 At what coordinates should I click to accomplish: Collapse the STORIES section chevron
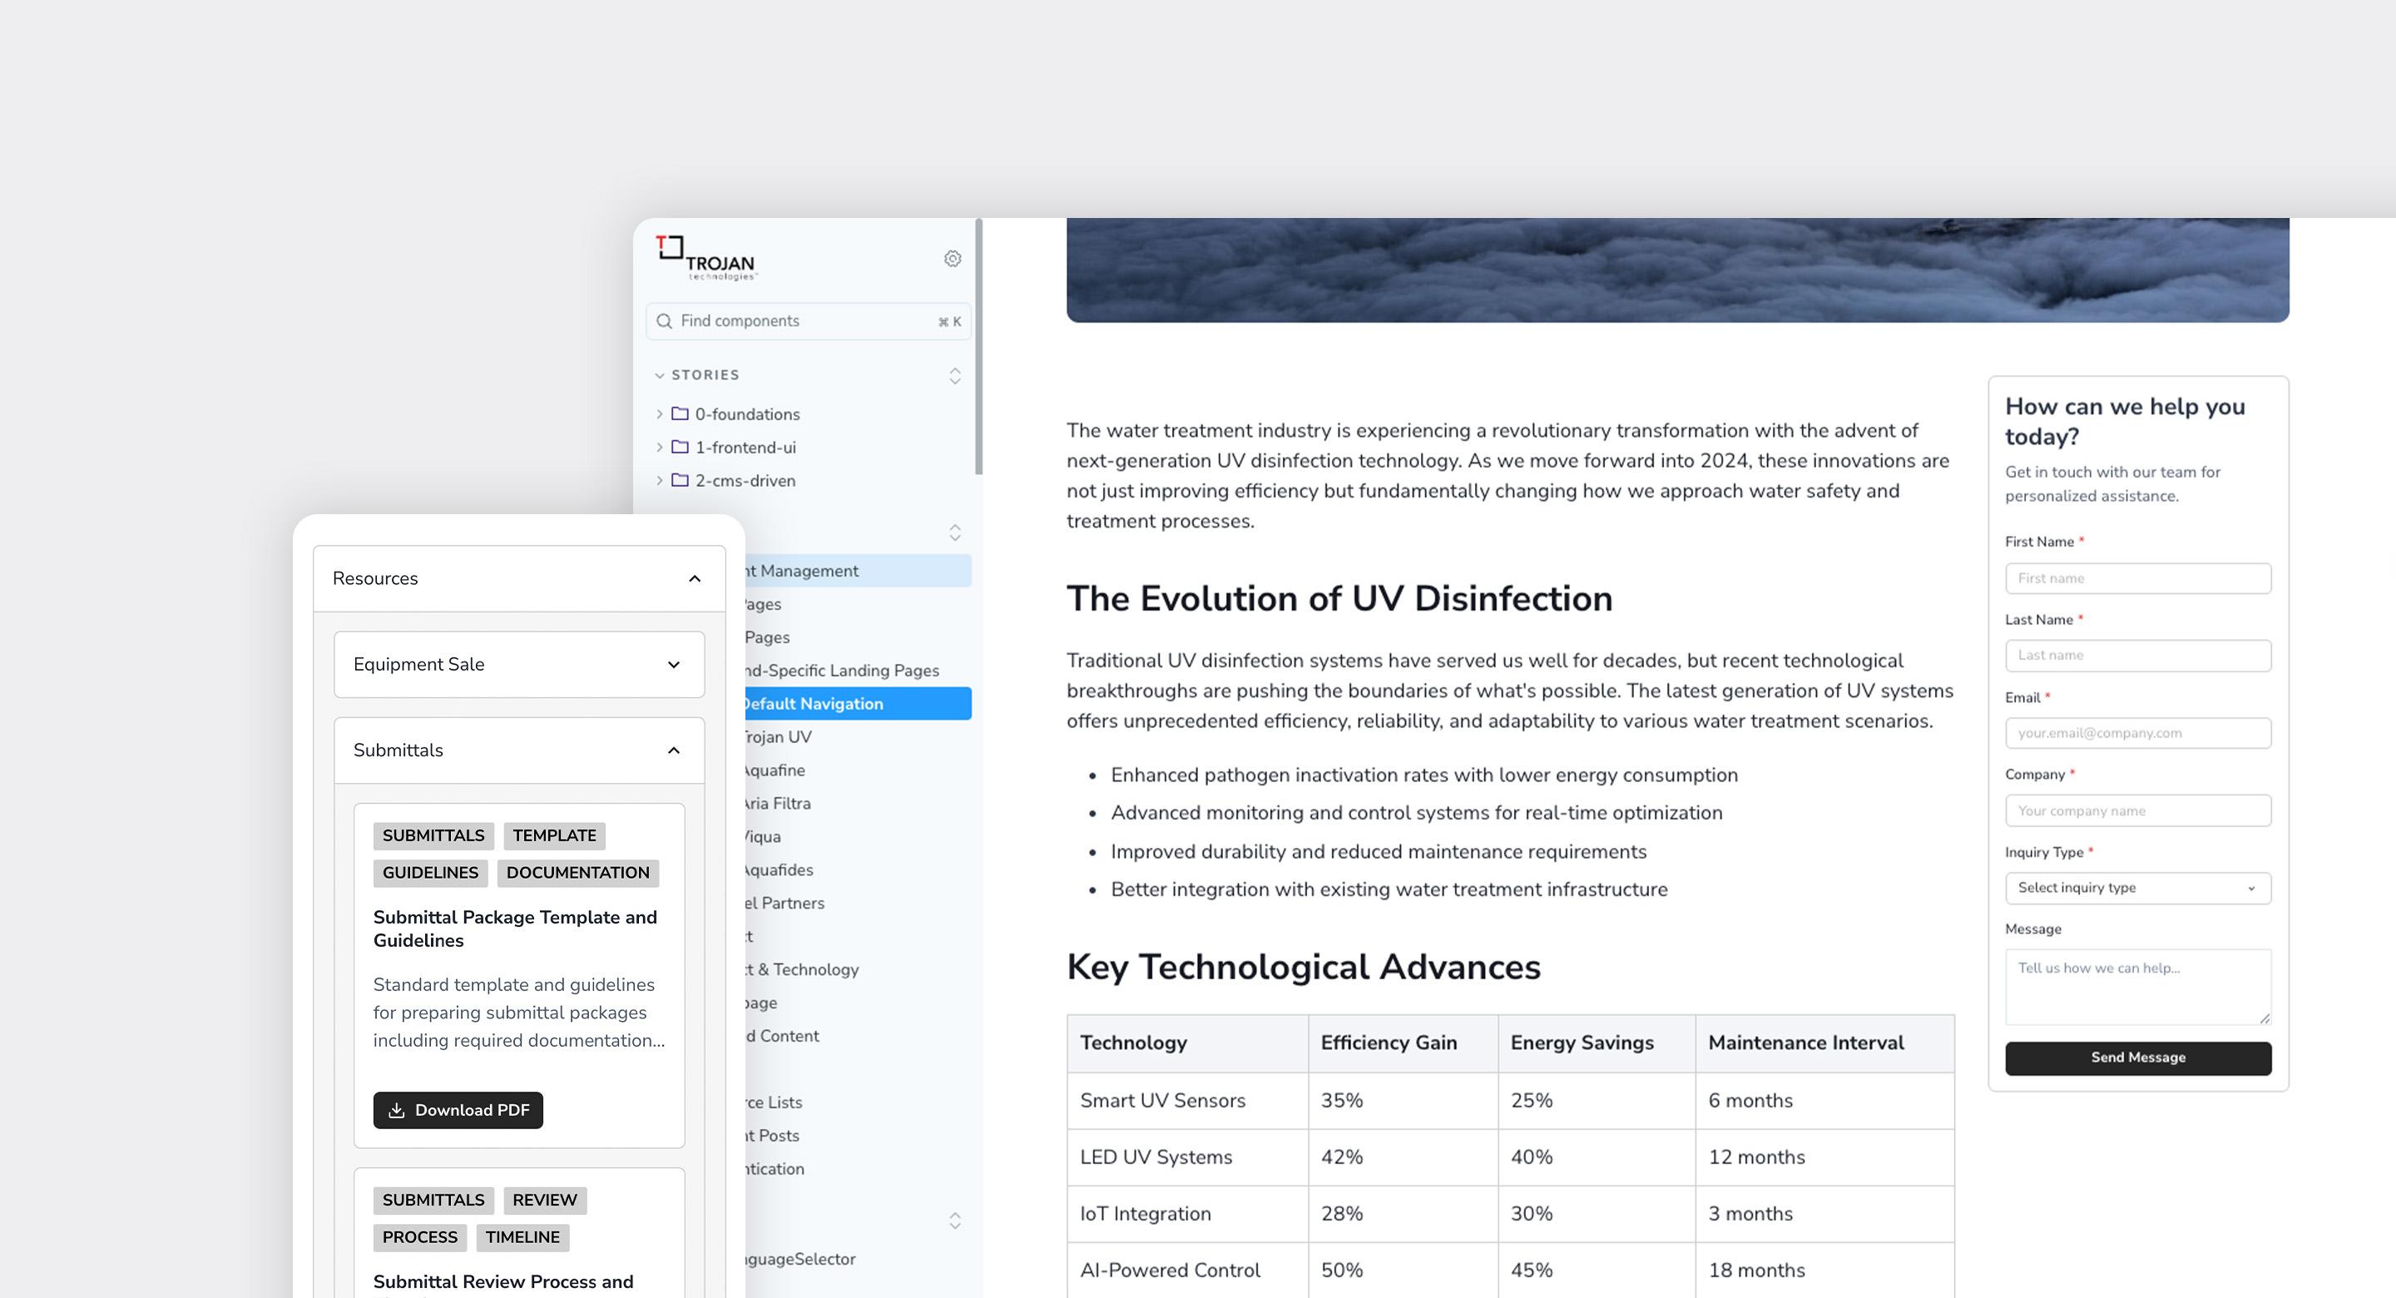pos(660,375)
